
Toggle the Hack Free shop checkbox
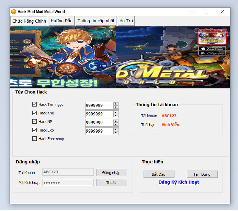point(34,139)
